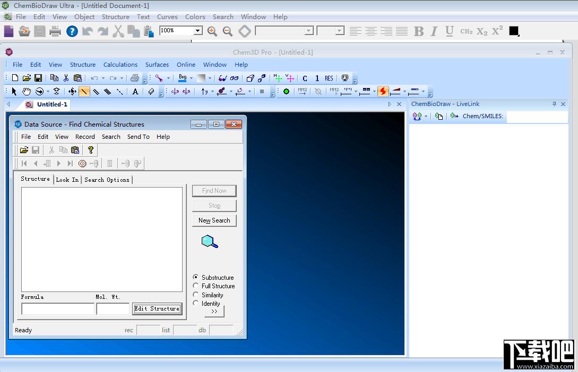Click the Formula input field

pyautogui.click(x=58, y=309)
